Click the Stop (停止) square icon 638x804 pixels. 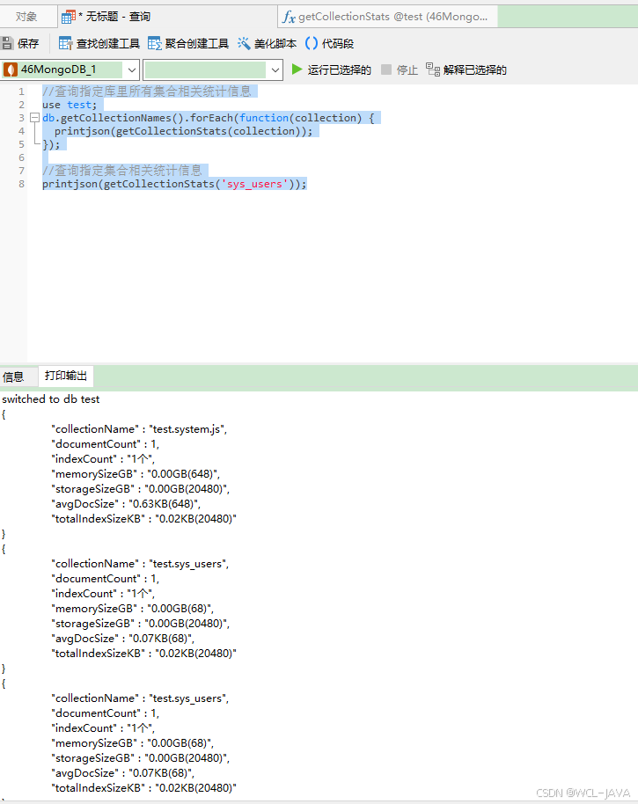click(x=386, y=69)
